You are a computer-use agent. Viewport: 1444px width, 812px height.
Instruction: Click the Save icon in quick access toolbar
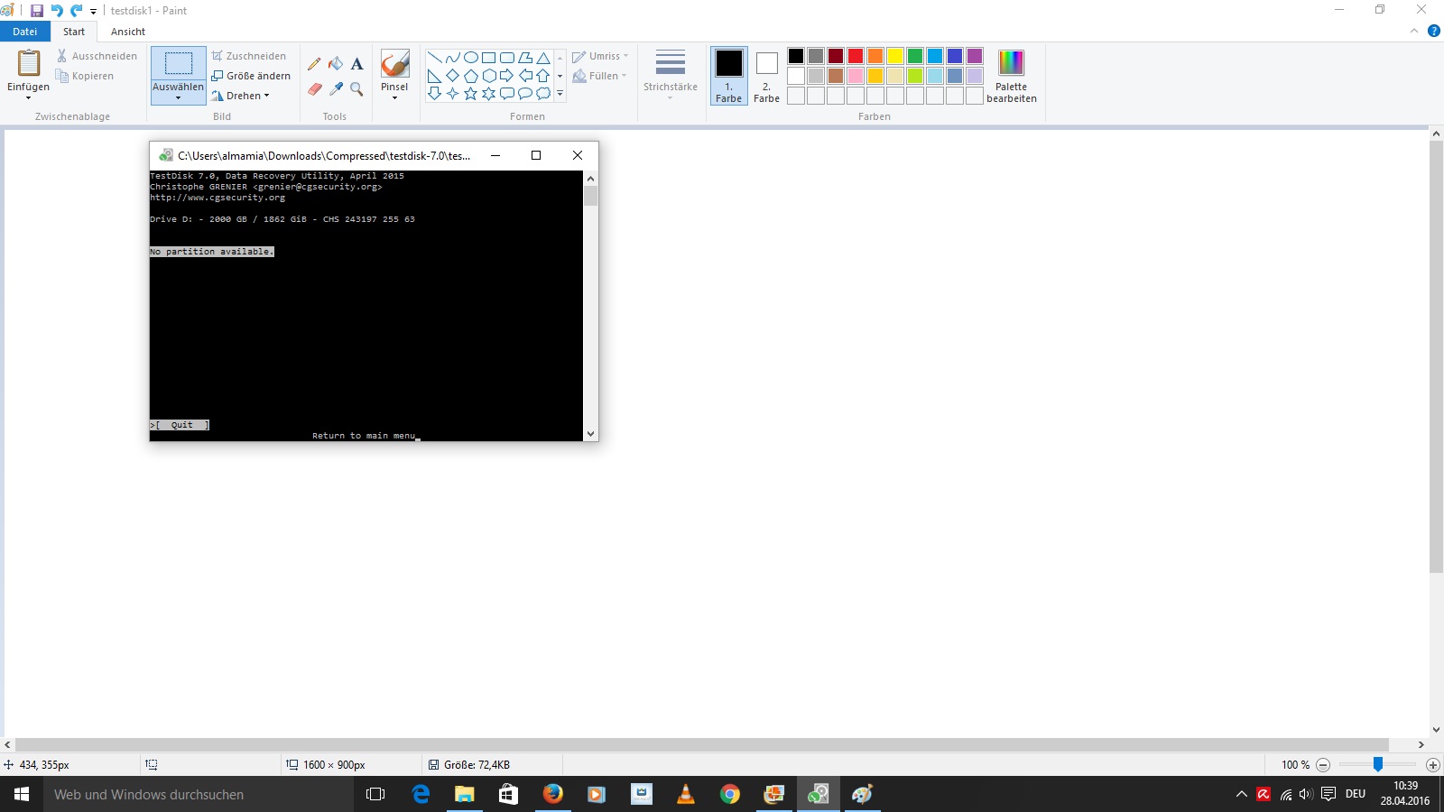coord(37,11)
